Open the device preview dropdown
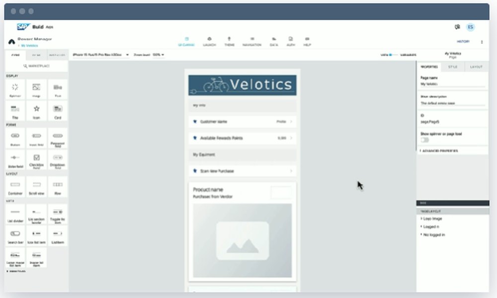497x298 pixels. coord(101,55)
